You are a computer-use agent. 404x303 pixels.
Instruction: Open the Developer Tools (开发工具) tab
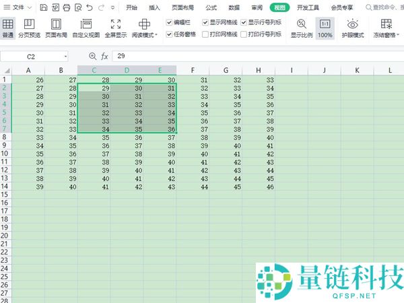pyautogui.click(x=308, y=7)
